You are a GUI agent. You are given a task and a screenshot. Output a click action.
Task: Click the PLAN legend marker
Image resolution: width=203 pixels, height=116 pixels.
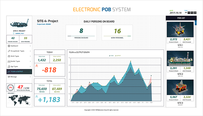[x=110, y=56]
